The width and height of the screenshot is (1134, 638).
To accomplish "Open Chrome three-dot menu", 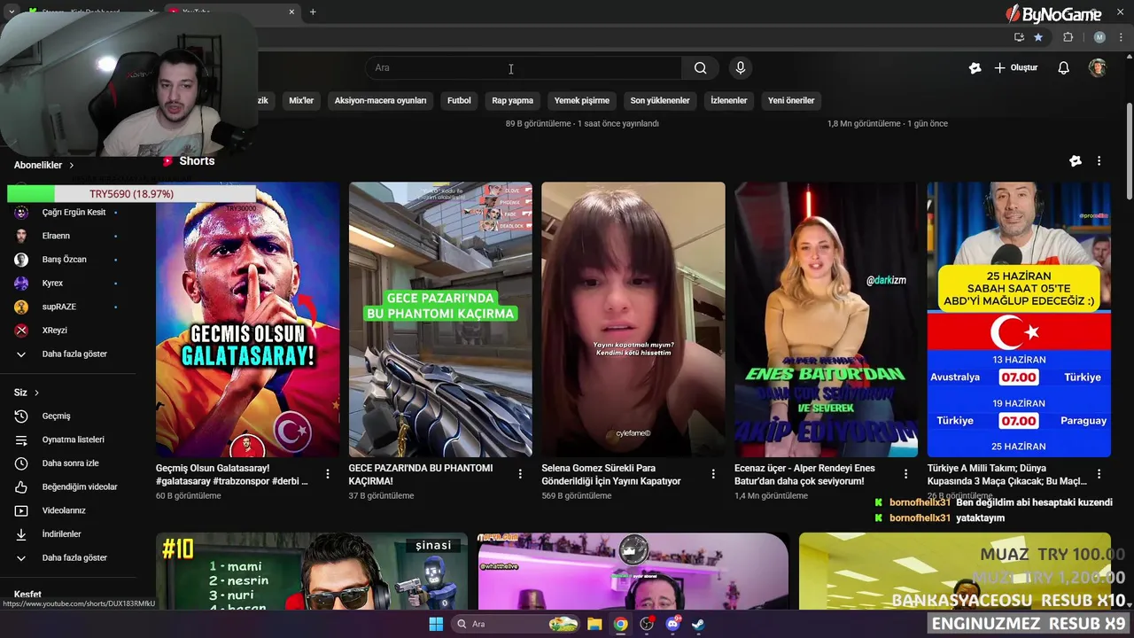I will pos(1122,37).
